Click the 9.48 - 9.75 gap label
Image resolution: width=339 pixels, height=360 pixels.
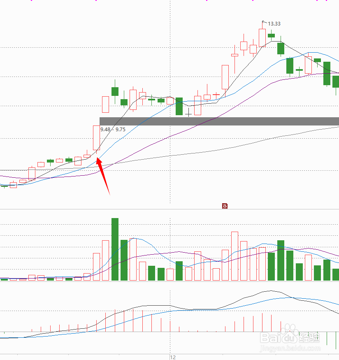113,130
